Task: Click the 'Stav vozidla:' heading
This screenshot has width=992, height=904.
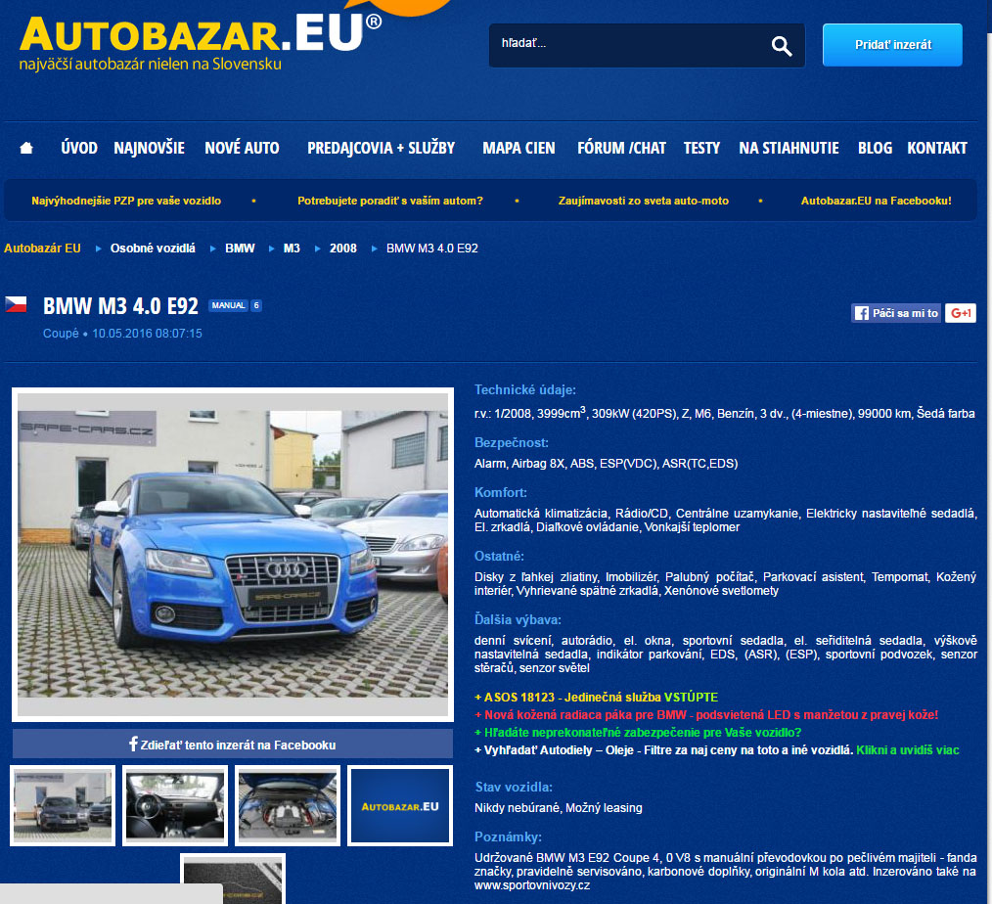Action: click(513, 787)
